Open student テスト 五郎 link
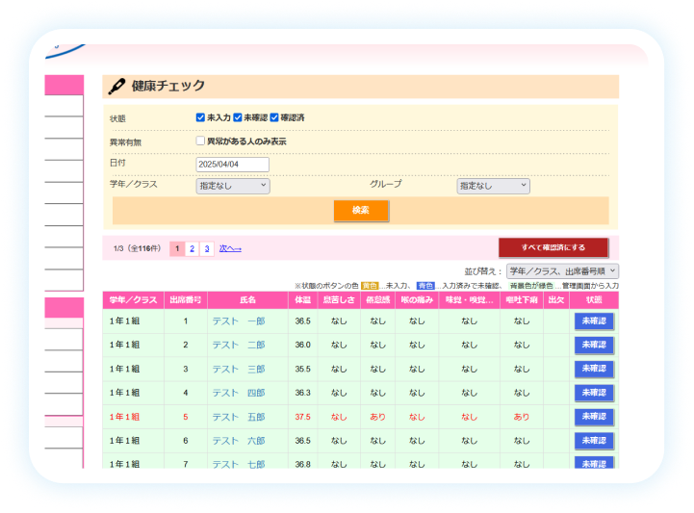 (239, 417)
